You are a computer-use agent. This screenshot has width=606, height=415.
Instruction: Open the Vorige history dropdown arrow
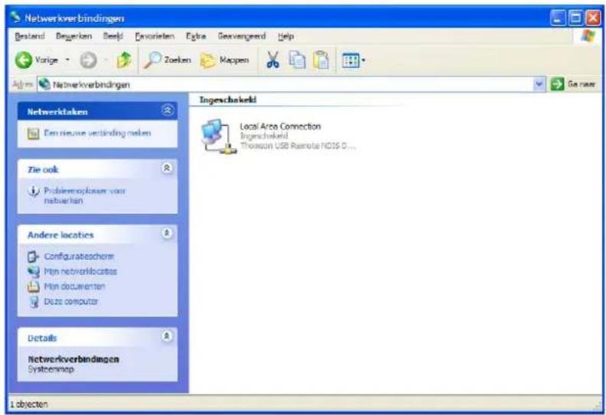pyautogui.click(x=67, y=60)
